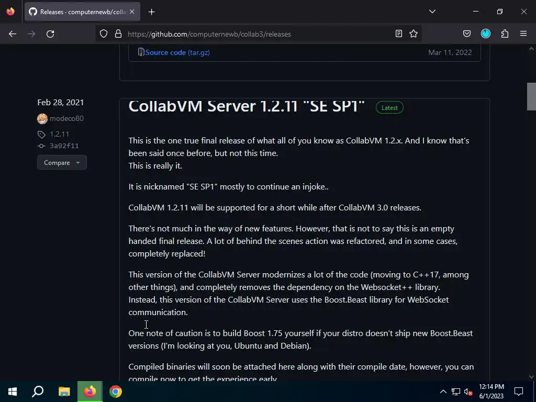Click the file icon beside Source code
The height and width of the screenshot is (402, 536).
coord(141,52)
